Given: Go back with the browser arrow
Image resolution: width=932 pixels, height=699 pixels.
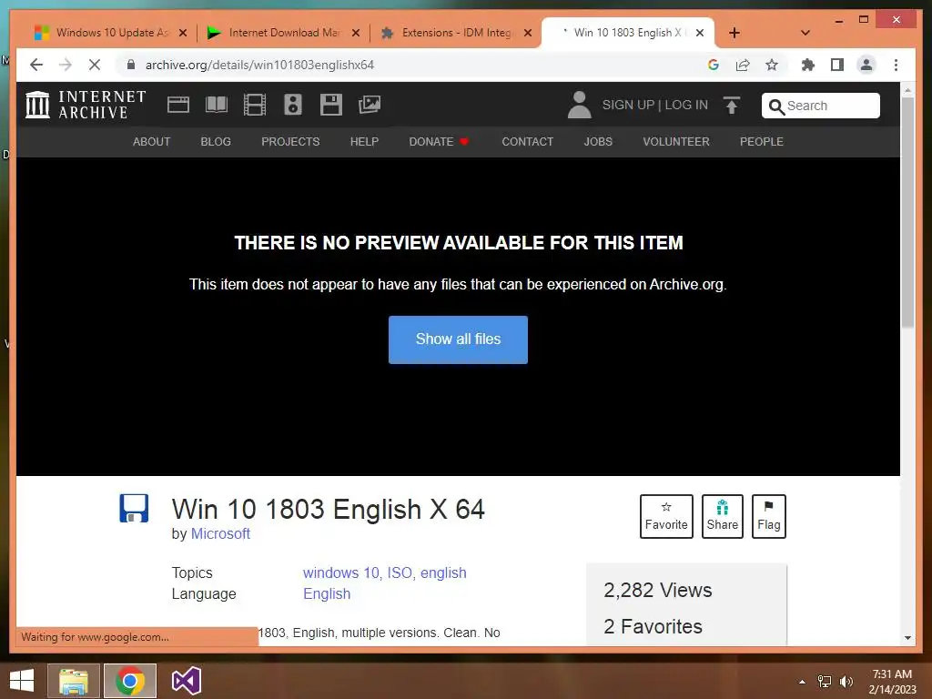Looking at the screenshot, I should pyautogui.click(x=36, y=65).
